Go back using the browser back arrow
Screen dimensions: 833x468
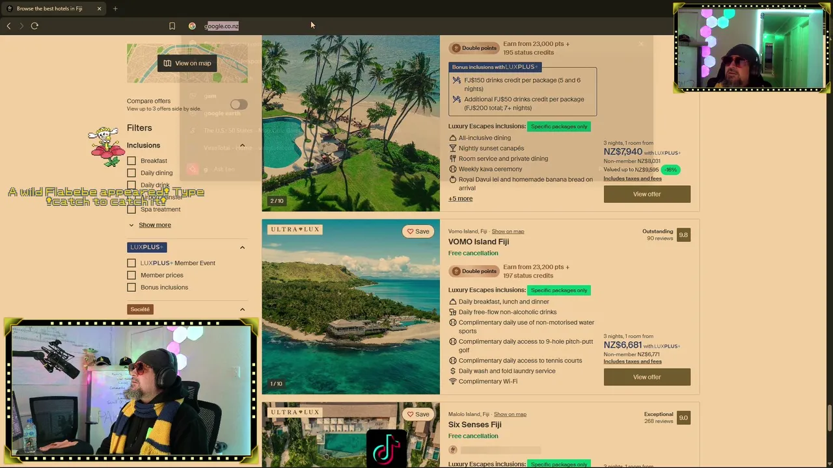(8, 26)
